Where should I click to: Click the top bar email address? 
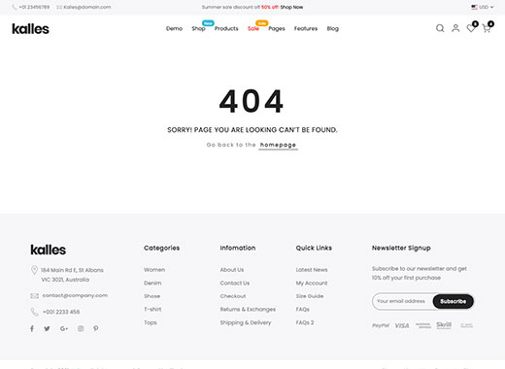point(87,7)
